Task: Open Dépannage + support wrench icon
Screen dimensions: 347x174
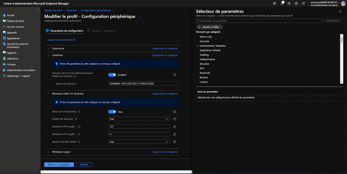Action: (4, 76)
